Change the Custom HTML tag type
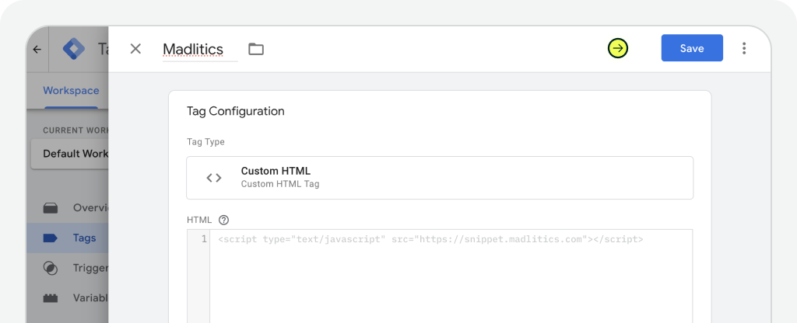This screenshot has height=323, width=797. (439, 178)
